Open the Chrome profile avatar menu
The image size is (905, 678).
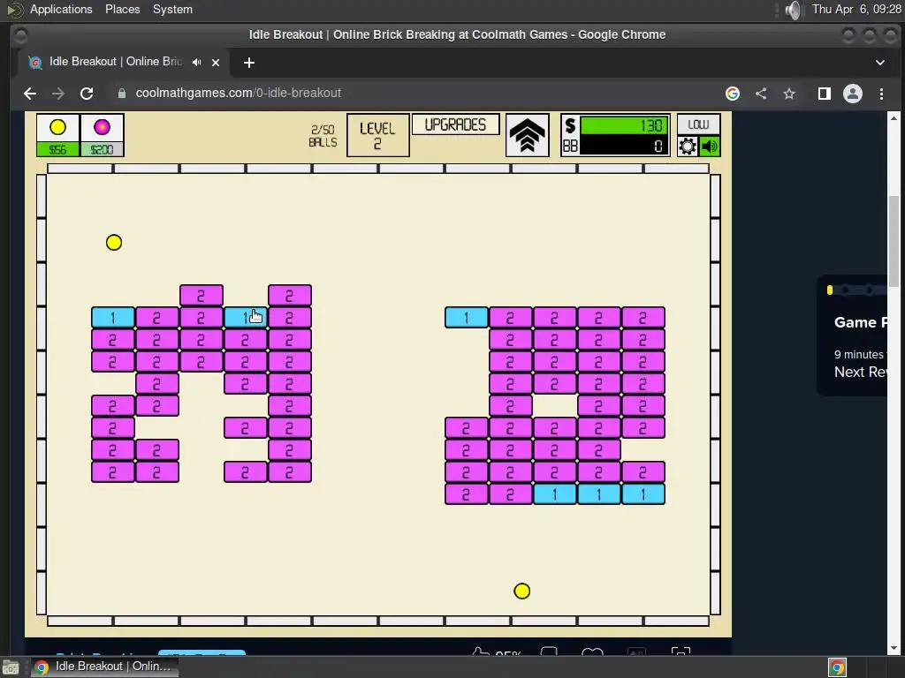(x=853, y=94)
